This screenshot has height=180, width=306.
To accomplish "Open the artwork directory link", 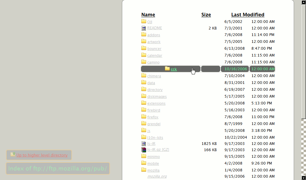I will click(x=154, y=42).
